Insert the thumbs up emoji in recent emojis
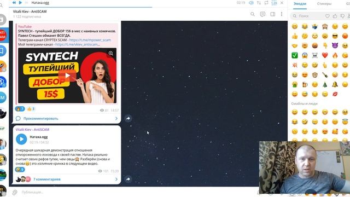 (295, 36)
